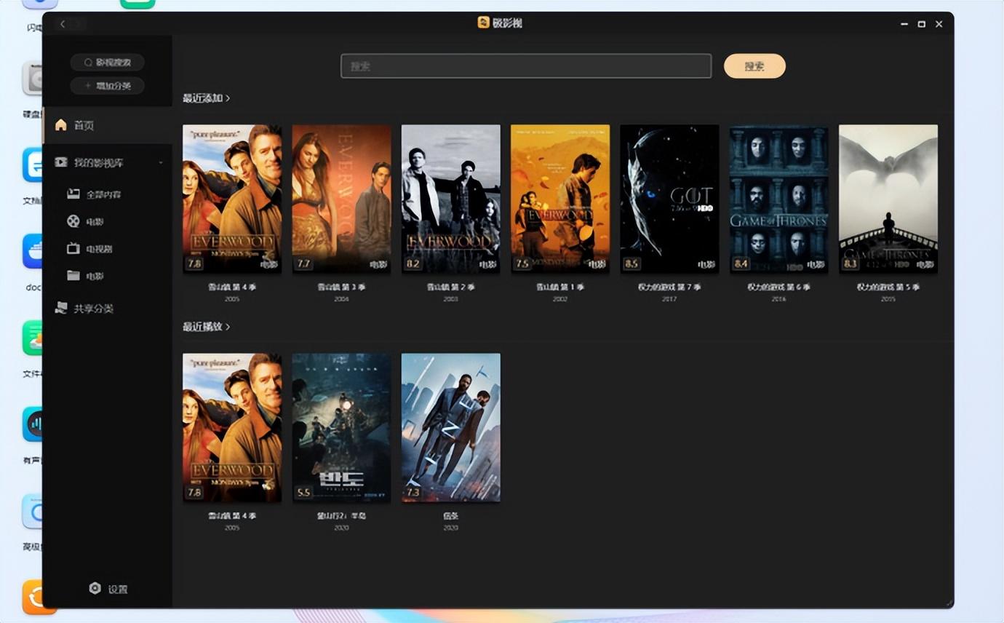The height and width of the screenshot is (623, 1004).
Task: Open the GOT Night King 第 7 季 poster
Action: tap(669, 199)
